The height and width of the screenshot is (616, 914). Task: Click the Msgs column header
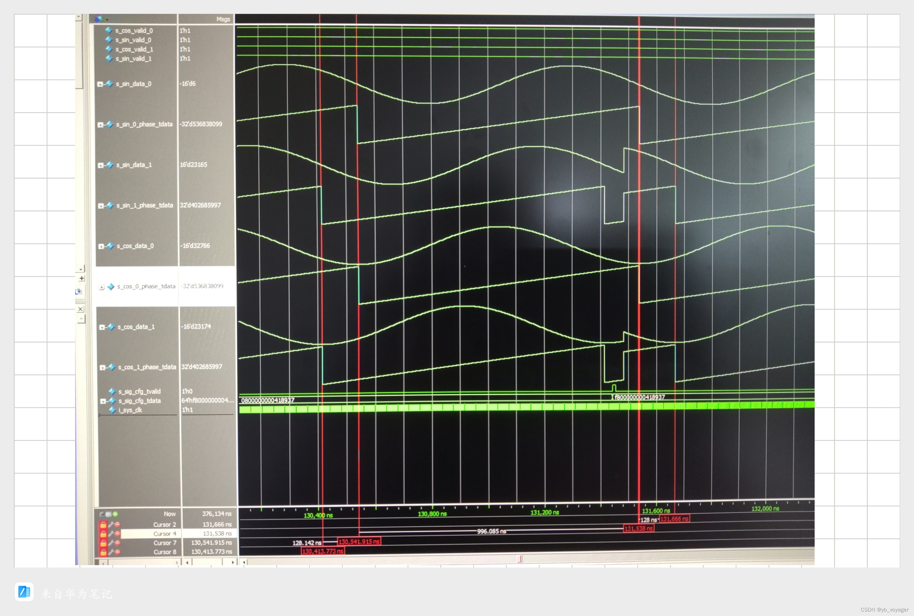coord(223,19)
